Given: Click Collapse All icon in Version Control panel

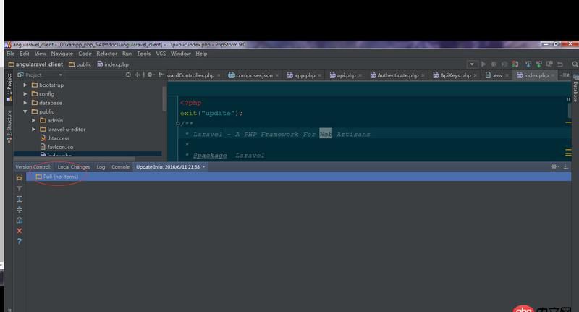Looking at the screenshot, I should tap(20, 210).
